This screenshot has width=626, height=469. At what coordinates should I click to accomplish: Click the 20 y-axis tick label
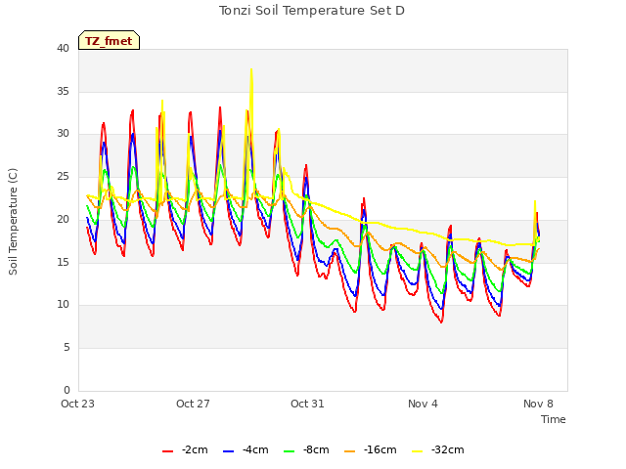pos(63,219)
